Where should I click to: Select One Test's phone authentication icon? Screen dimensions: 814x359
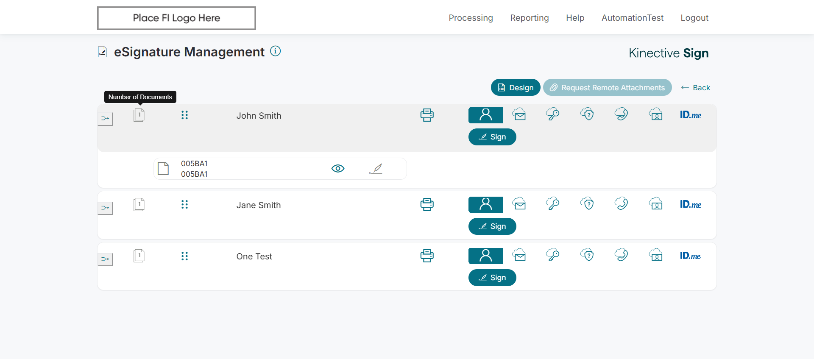pyautogui.click(x=621, y=255)
